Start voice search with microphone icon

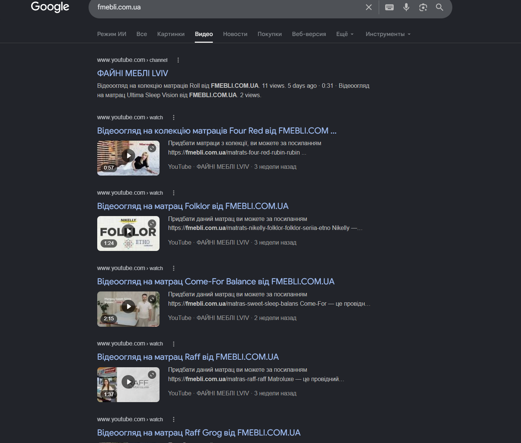point(406,7)
